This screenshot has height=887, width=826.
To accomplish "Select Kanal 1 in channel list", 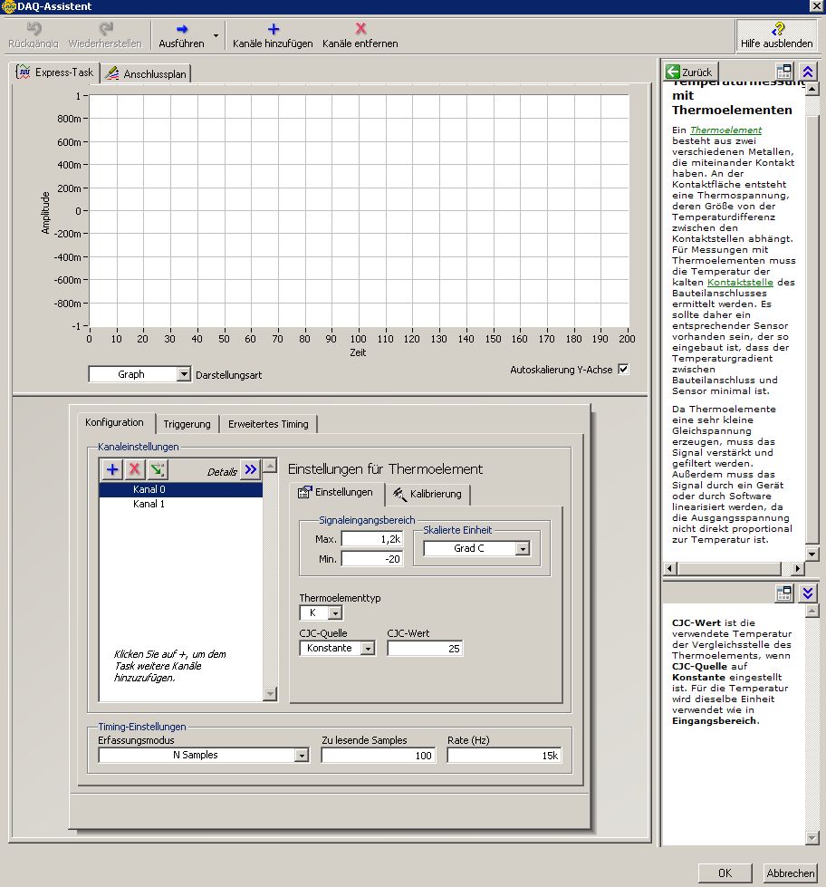I will [x=180, y=504].
